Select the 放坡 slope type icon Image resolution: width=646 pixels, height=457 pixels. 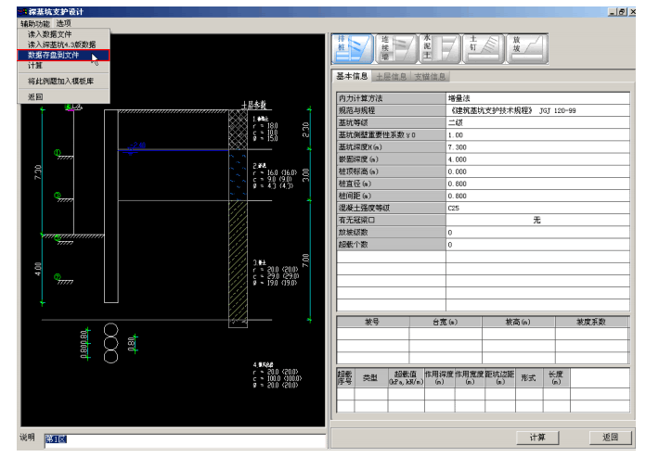click(x=528, y=48)
